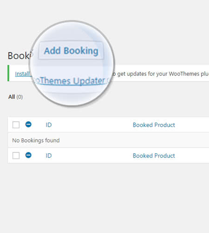This screenshot has width=209, height=233.
Task: Select the All bookings filter
Action: 12,97
